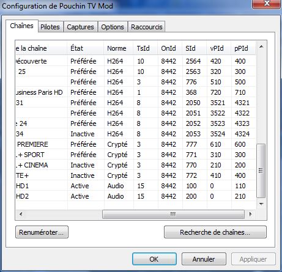282x272 pixels.
Task: Click the vertical scrollbar up arrow
Action: tap(261, 47)
